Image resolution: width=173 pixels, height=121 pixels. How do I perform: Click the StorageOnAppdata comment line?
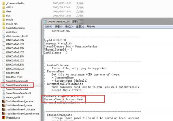pos(60,115)
